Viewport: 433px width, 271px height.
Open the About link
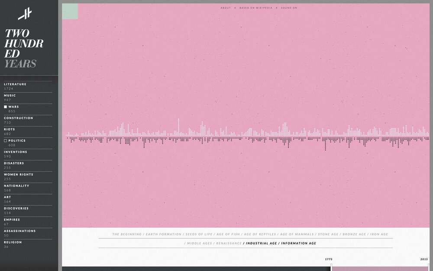tap(226, 8)
